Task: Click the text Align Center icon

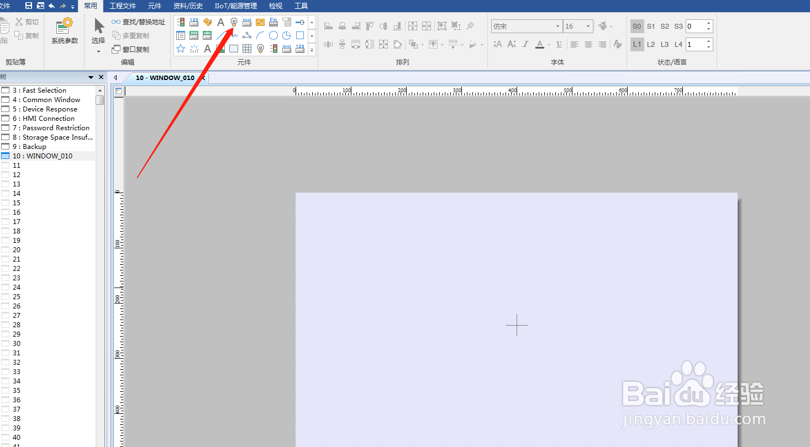Action: 588,44
